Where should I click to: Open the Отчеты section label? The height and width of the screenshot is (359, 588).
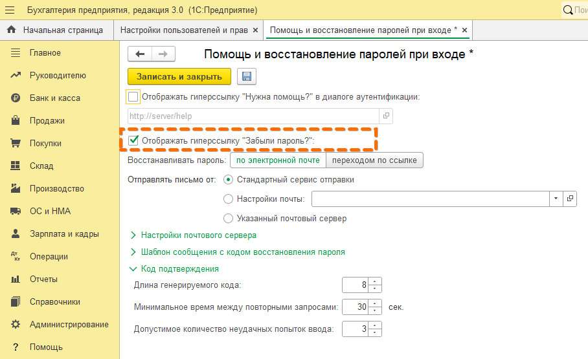43,279
